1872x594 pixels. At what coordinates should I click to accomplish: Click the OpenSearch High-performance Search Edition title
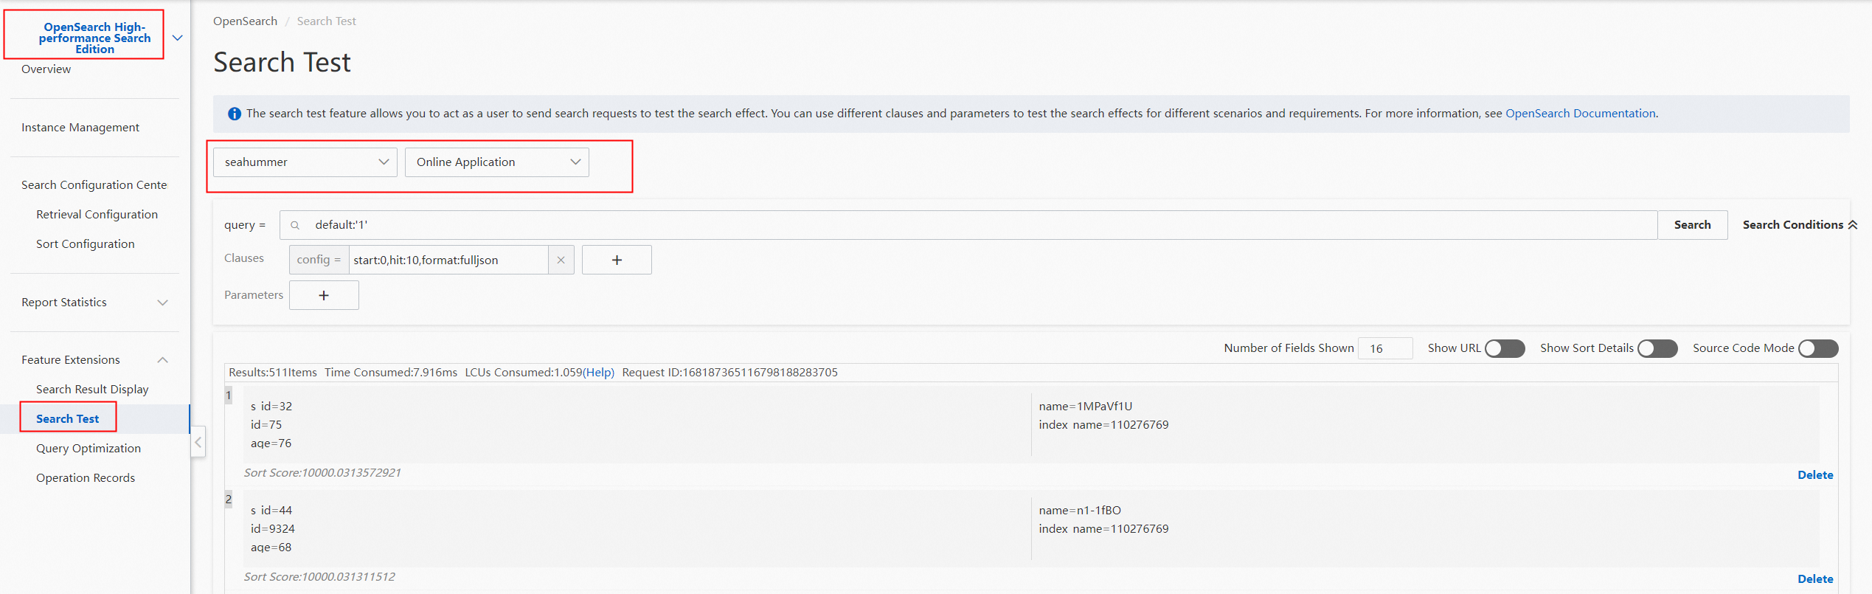point(94,38)
